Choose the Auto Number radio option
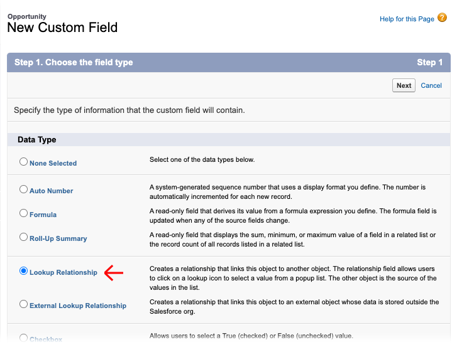457x362 pixels. (x=23, y=189)
